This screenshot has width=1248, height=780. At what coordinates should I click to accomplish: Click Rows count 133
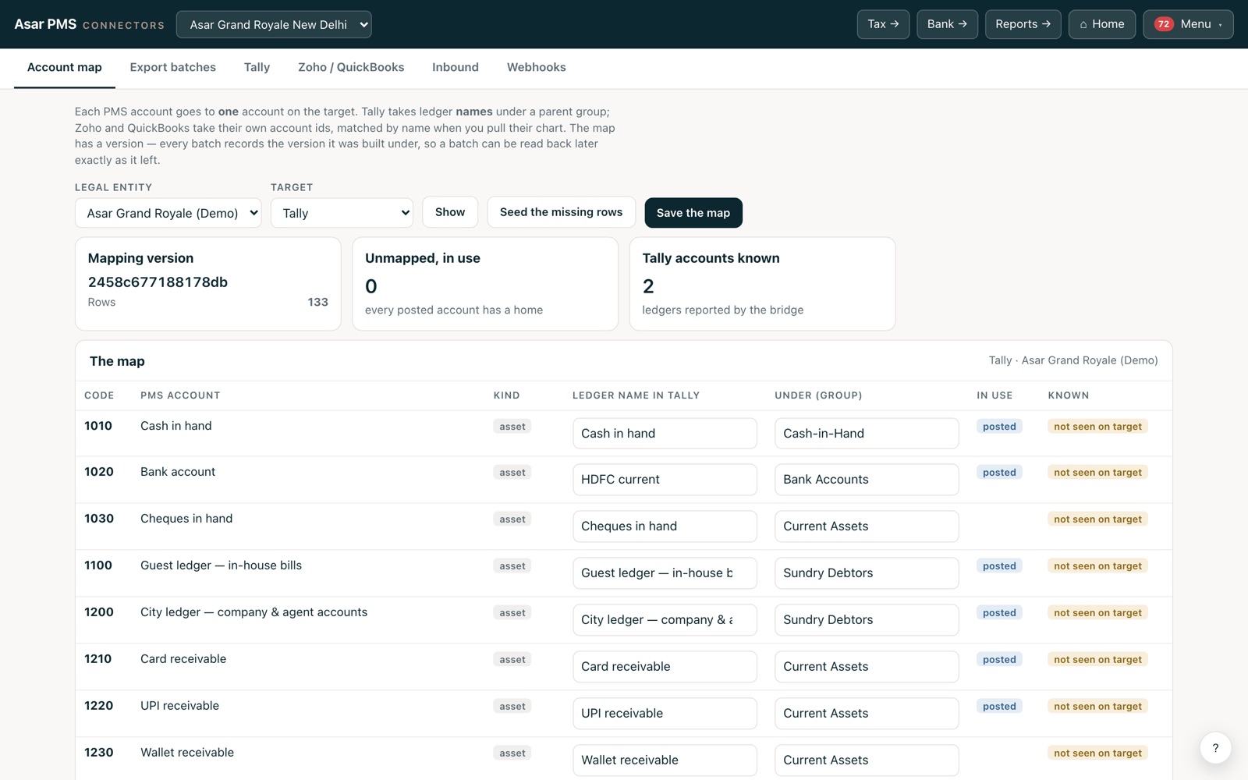click(x=317, y=303)
